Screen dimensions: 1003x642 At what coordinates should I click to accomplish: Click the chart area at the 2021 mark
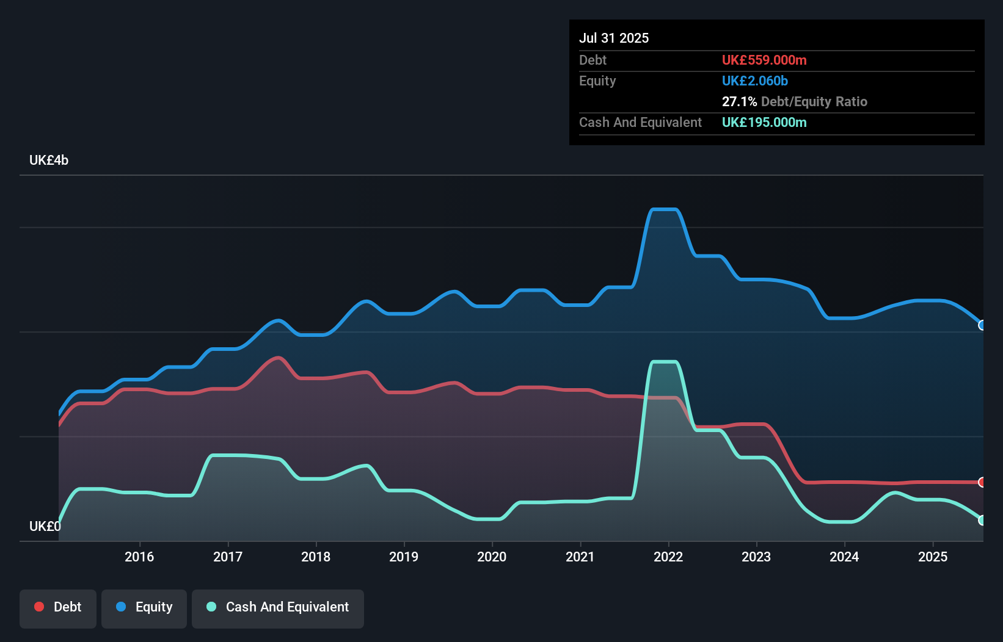coord(581,366)
